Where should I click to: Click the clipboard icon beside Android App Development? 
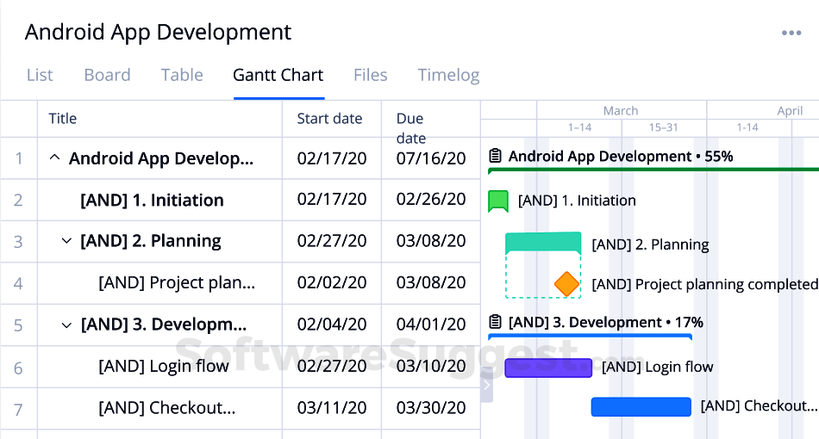tap(495, 157)
